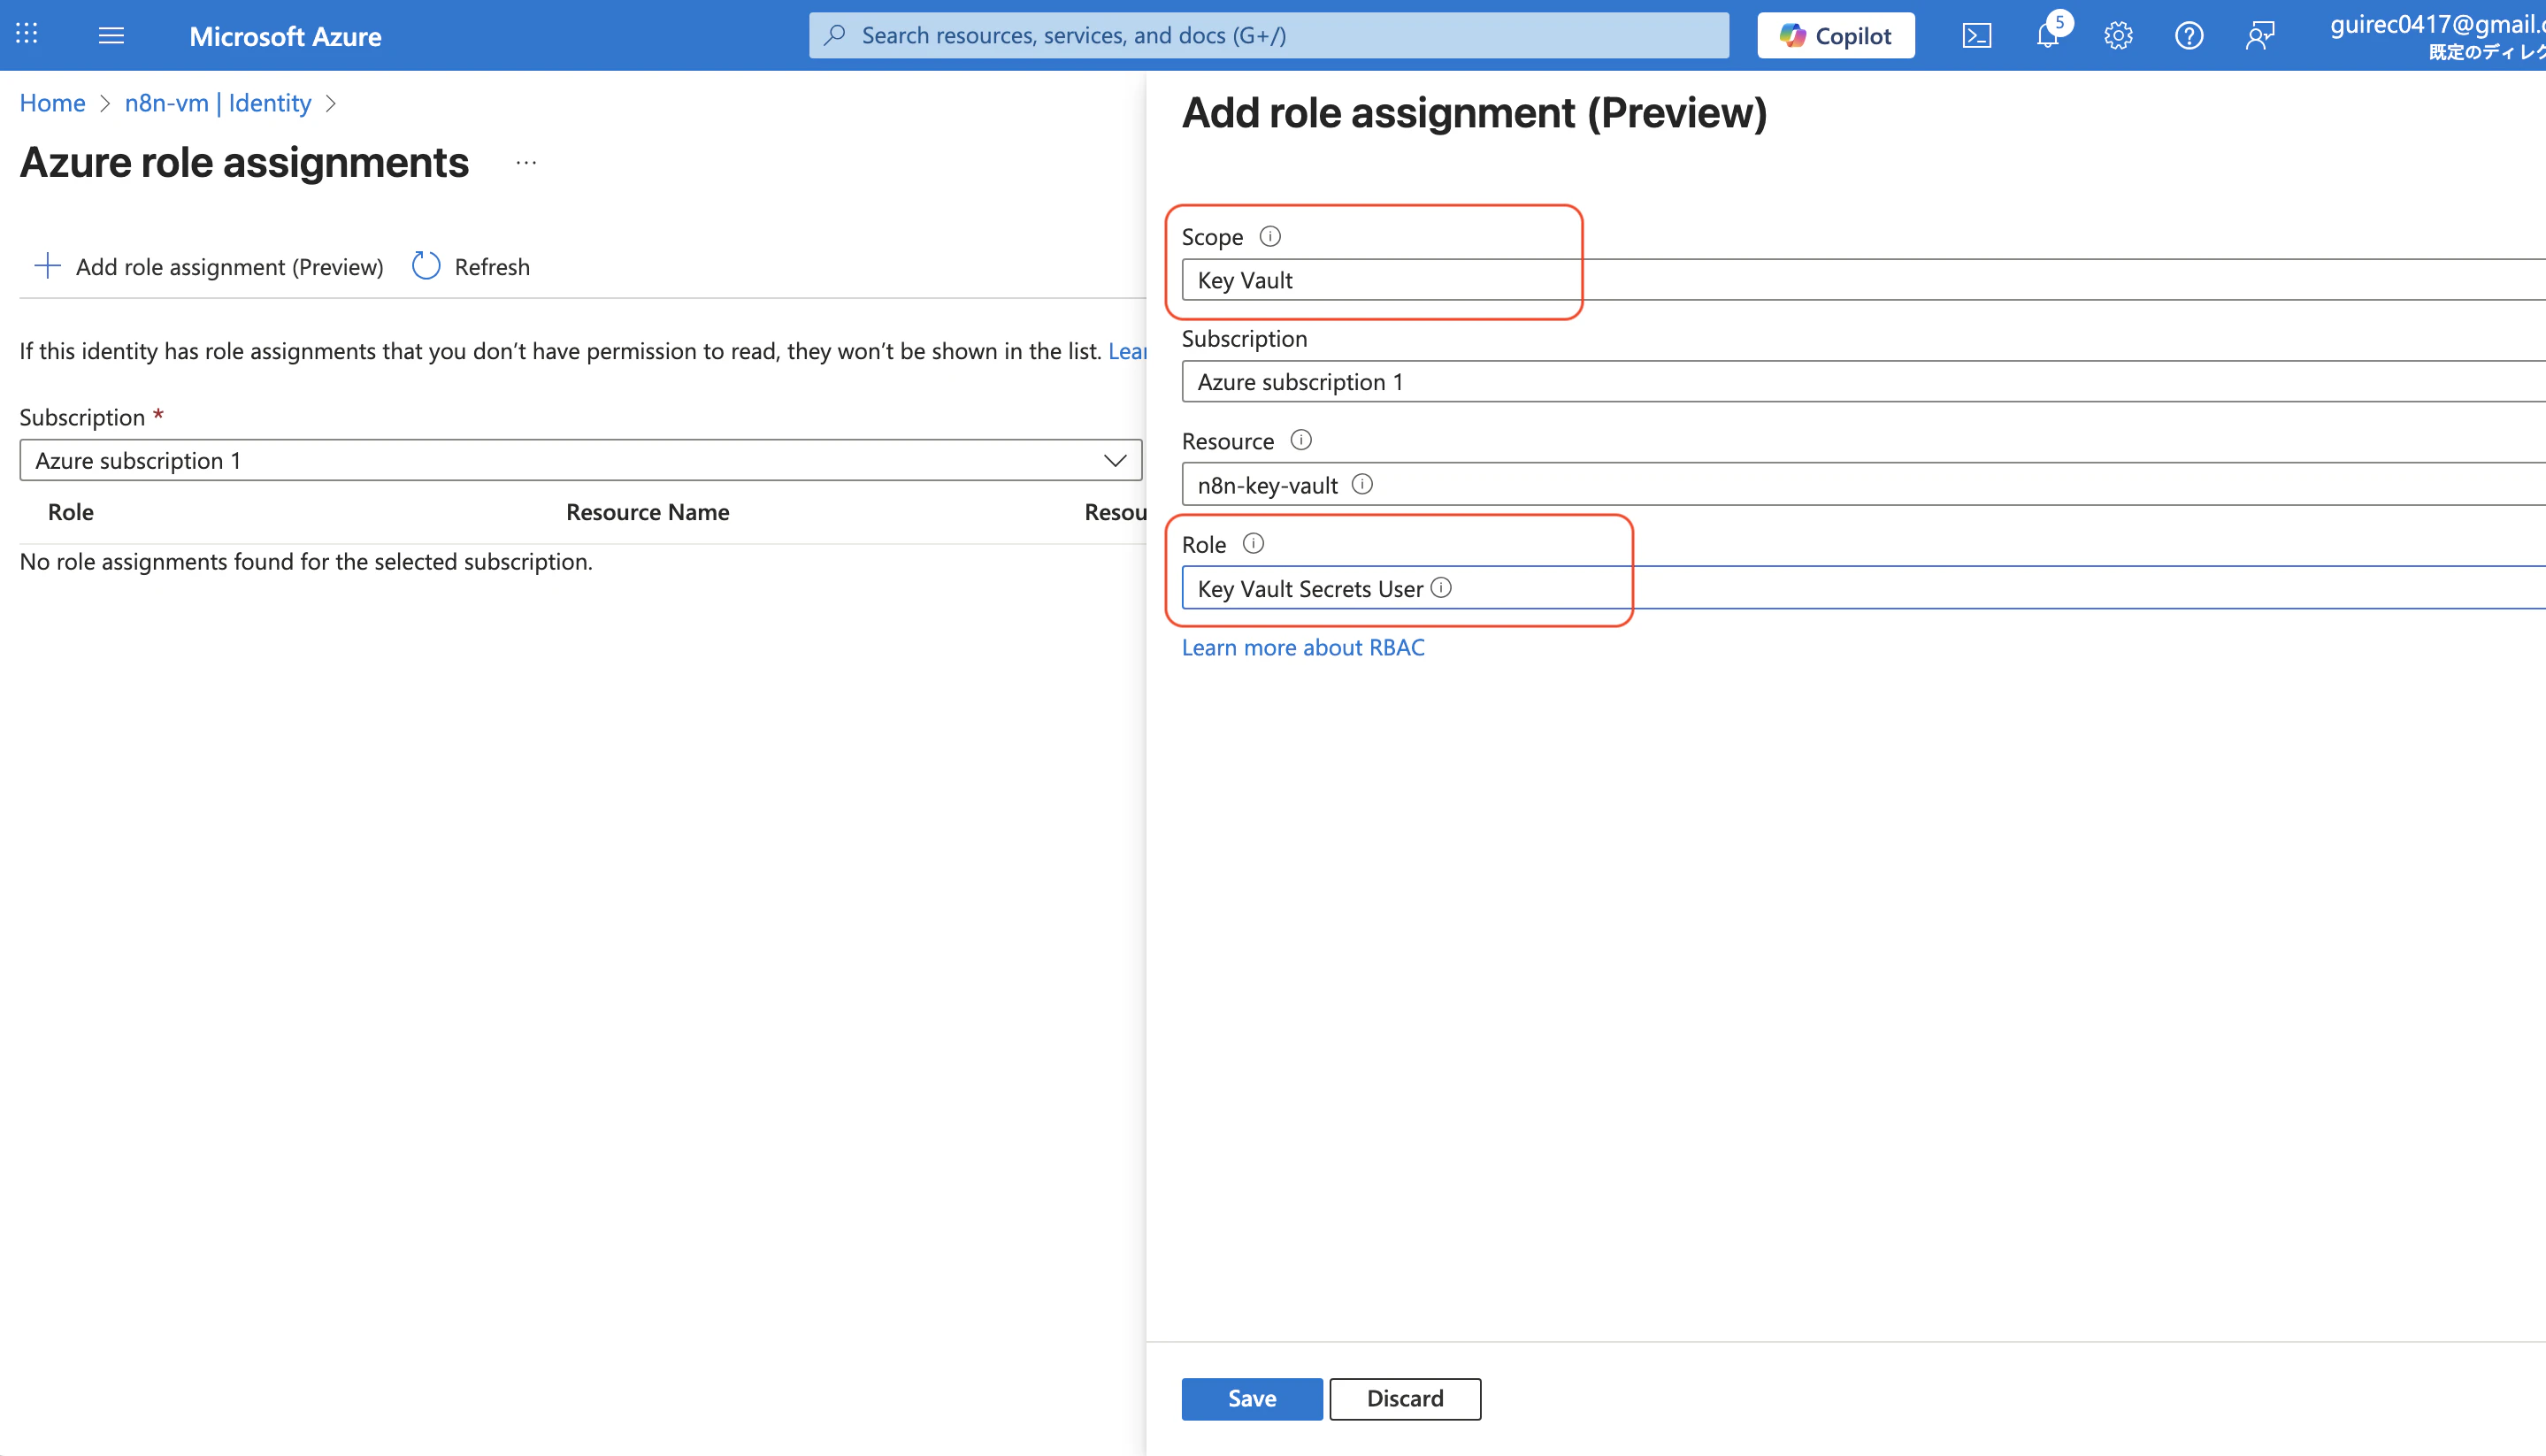Click Discard button
This screenshot has height=1456, width=2546.
(x=1404, y=1398)
